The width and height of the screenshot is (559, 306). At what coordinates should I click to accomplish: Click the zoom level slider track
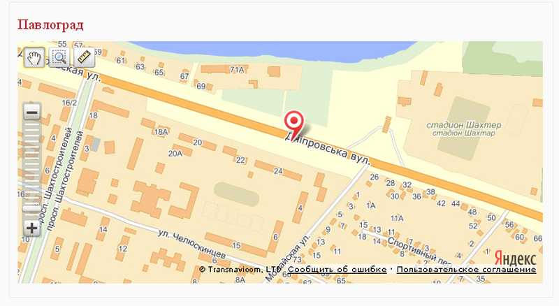click(32, 170)
